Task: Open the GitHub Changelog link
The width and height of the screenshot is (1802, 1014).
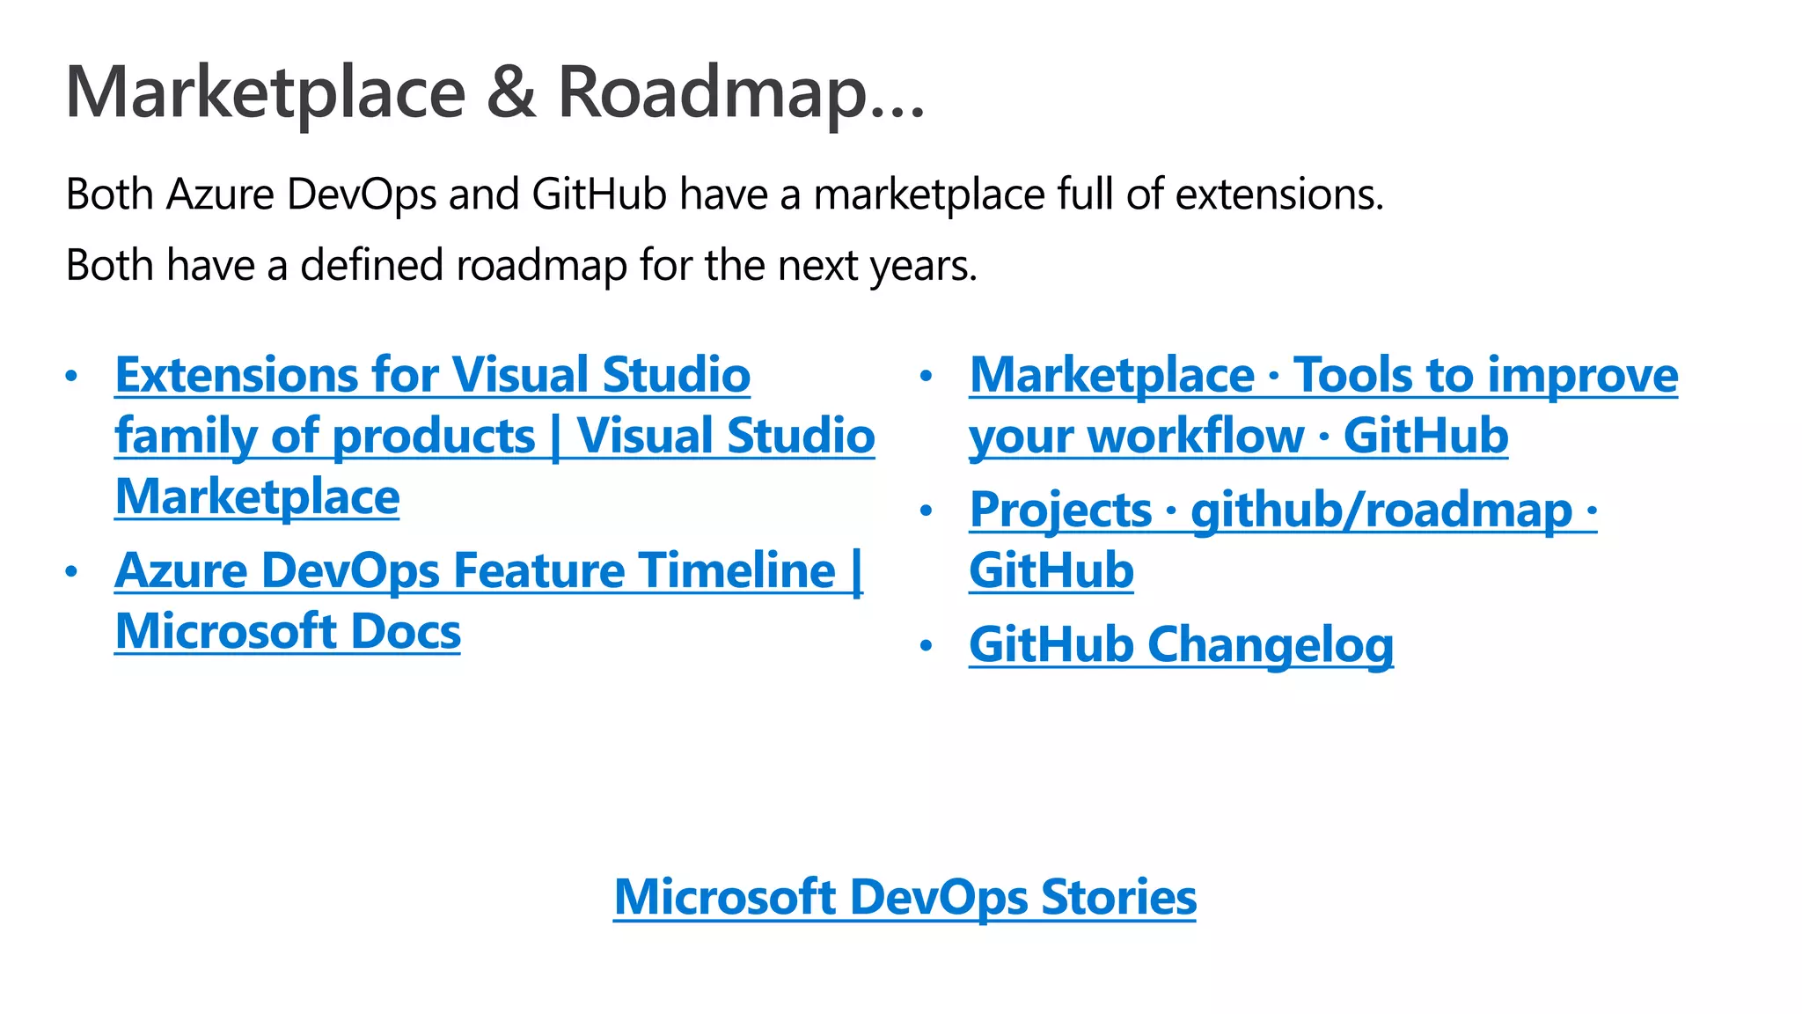Action: click(x=1181, y=644)
